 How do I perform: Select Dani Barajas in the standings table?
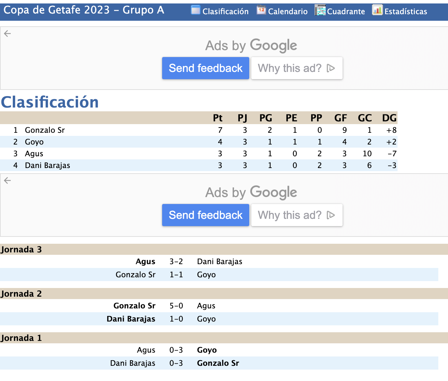tap(47, 165)
